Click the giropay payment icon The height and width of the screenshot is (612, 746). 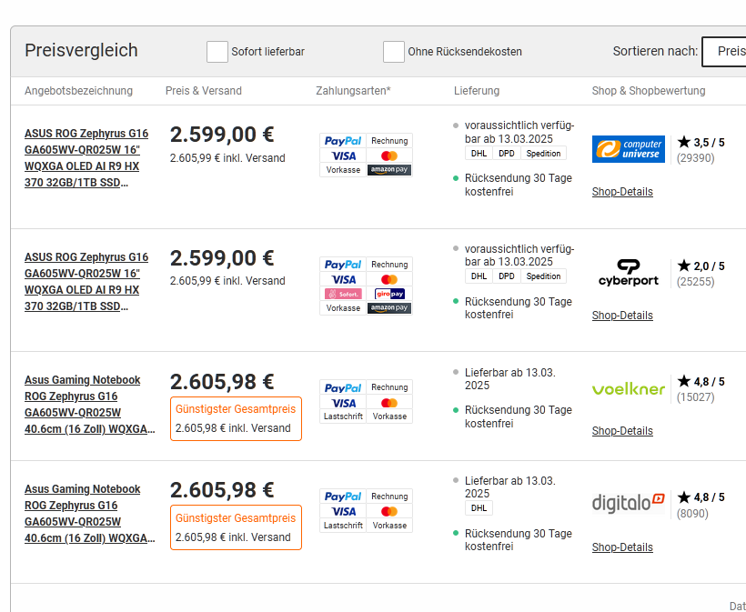pos(389,294)
